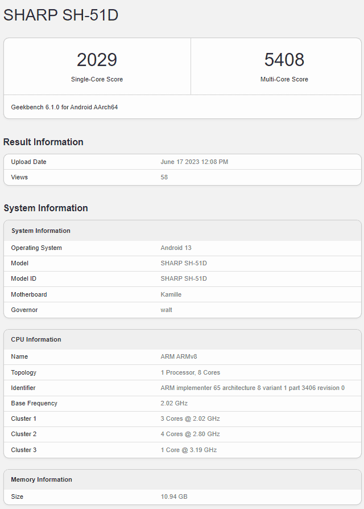The width and height of the screenshot is (364, 509).
Task: Select the 10.94 GB memory size value
Action: pyautogui.click(x=174, y=496)
